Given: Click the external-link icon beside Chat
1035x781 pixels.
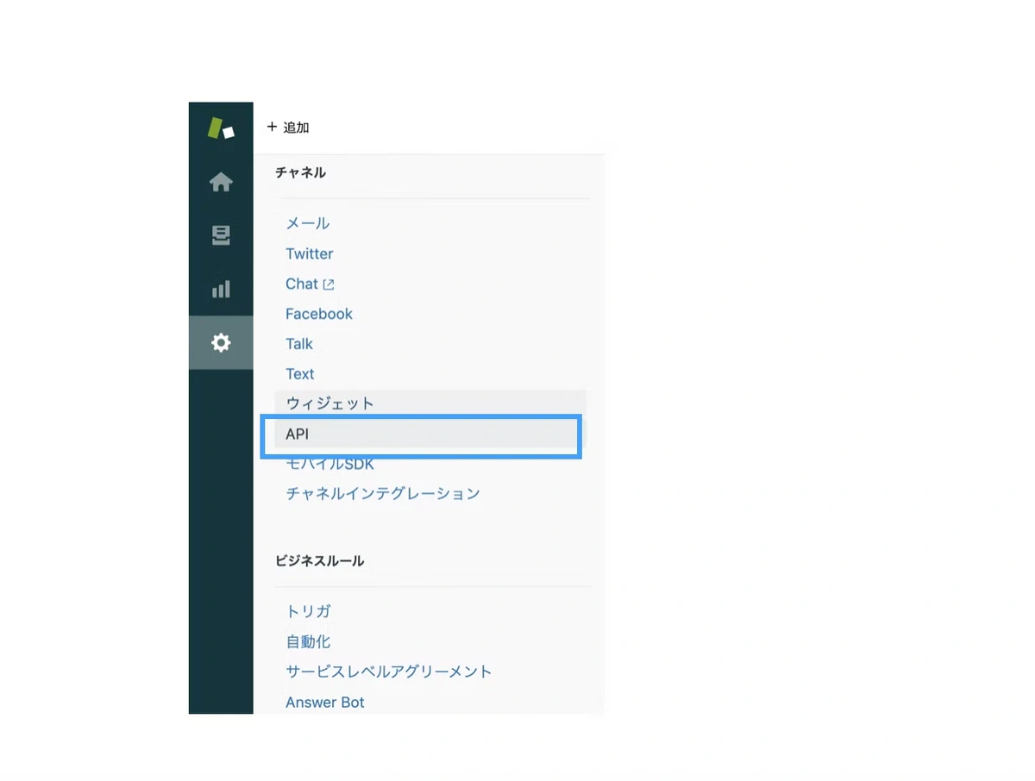Looking at the screenshot, I should [x=329, y=284].
